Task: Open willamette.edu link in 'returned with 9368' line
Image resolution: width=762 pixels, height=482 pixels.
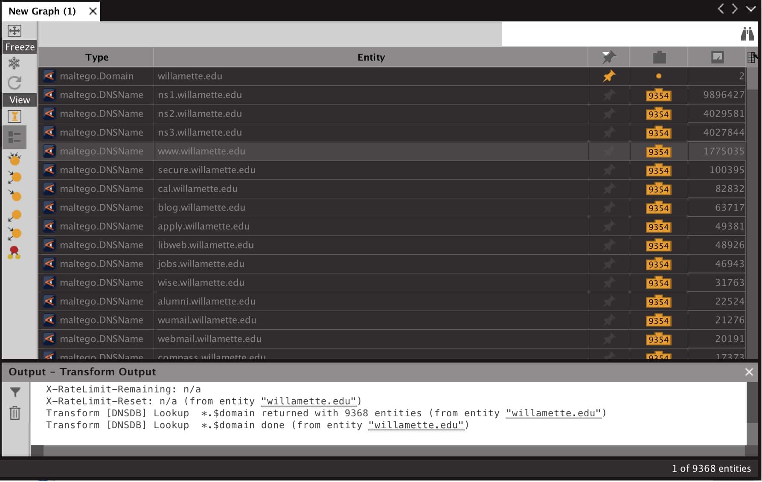Action: click(x=553, y=413)
